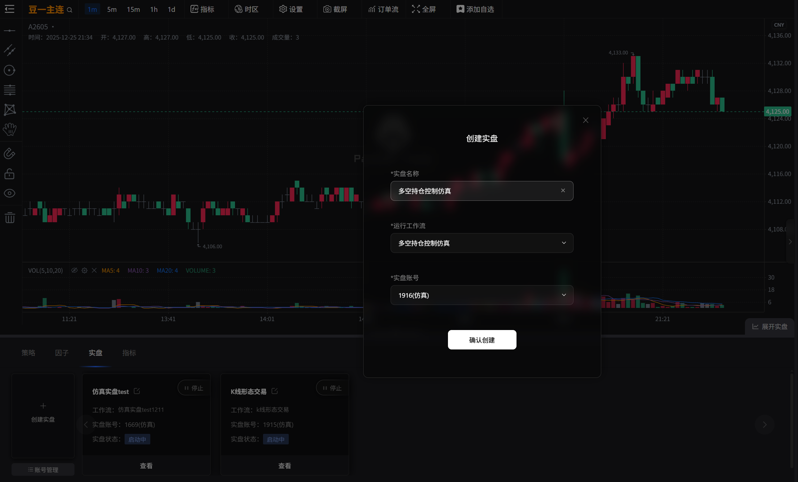Collapse the sidebar menu icon
Viewport: 798px width, 482px height.
[10, 9]
